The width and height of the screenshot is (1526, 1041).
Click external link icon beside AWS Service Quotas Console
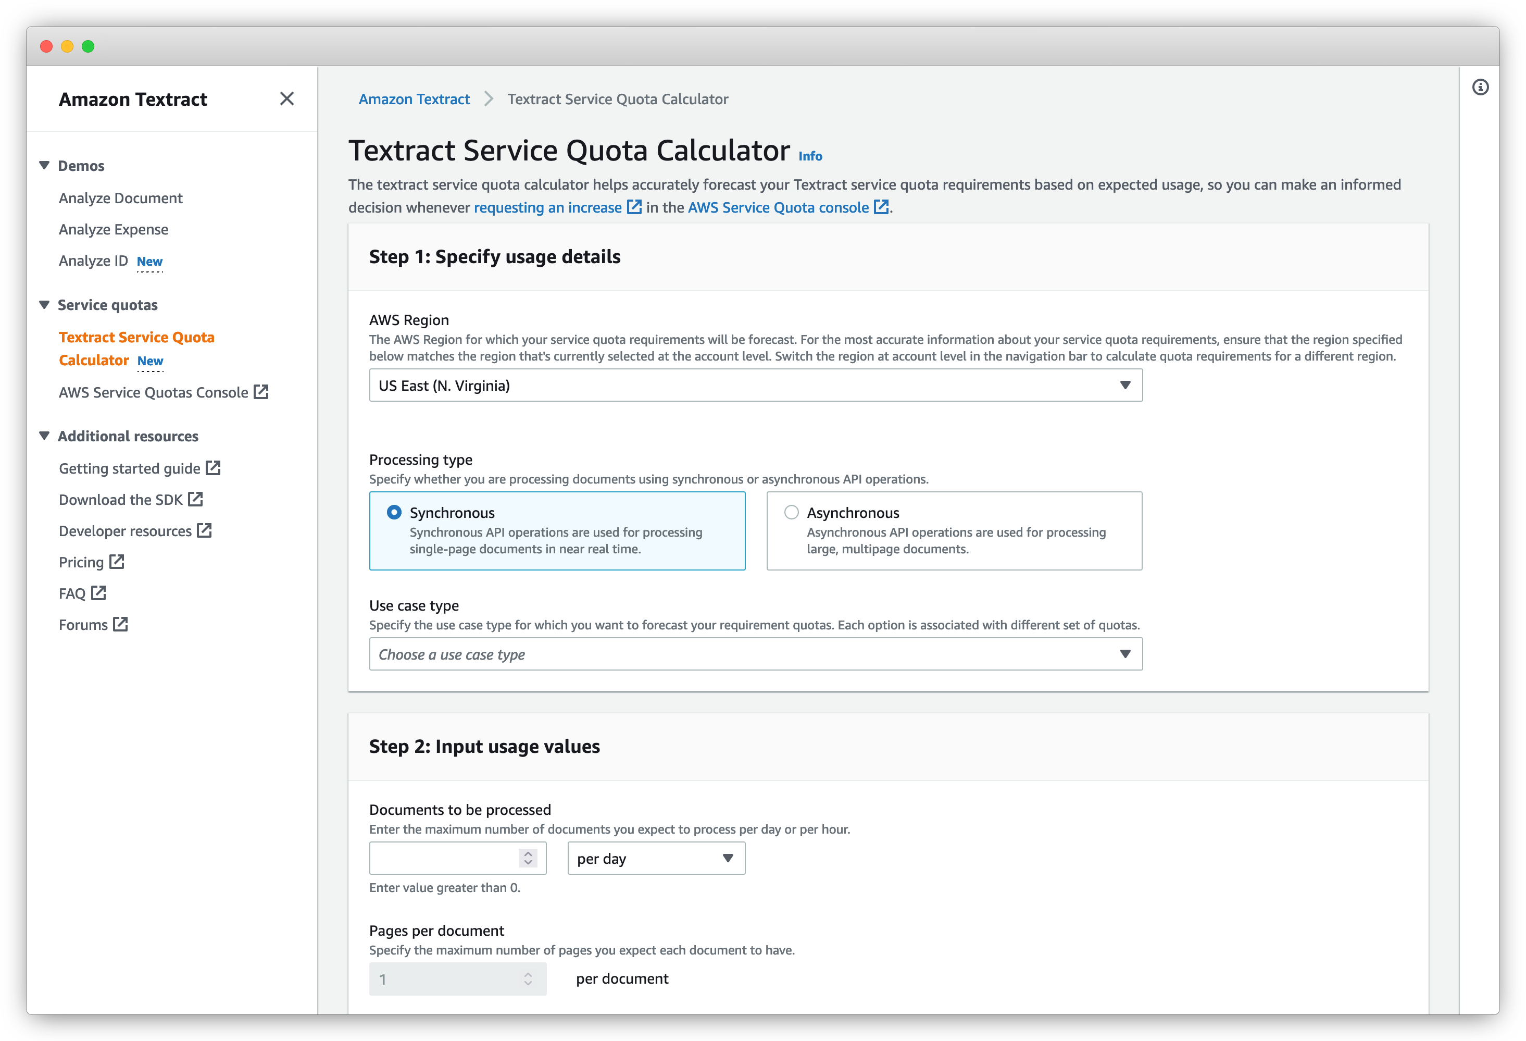point(261,392)
